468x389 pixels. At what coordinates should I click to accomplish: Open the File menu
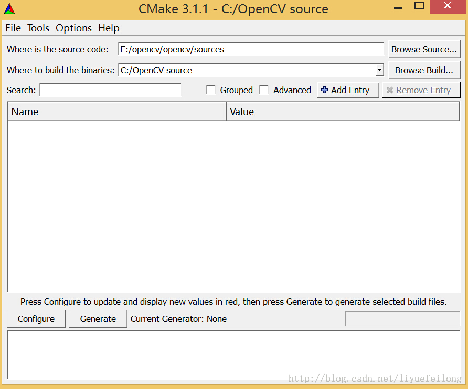13,28
